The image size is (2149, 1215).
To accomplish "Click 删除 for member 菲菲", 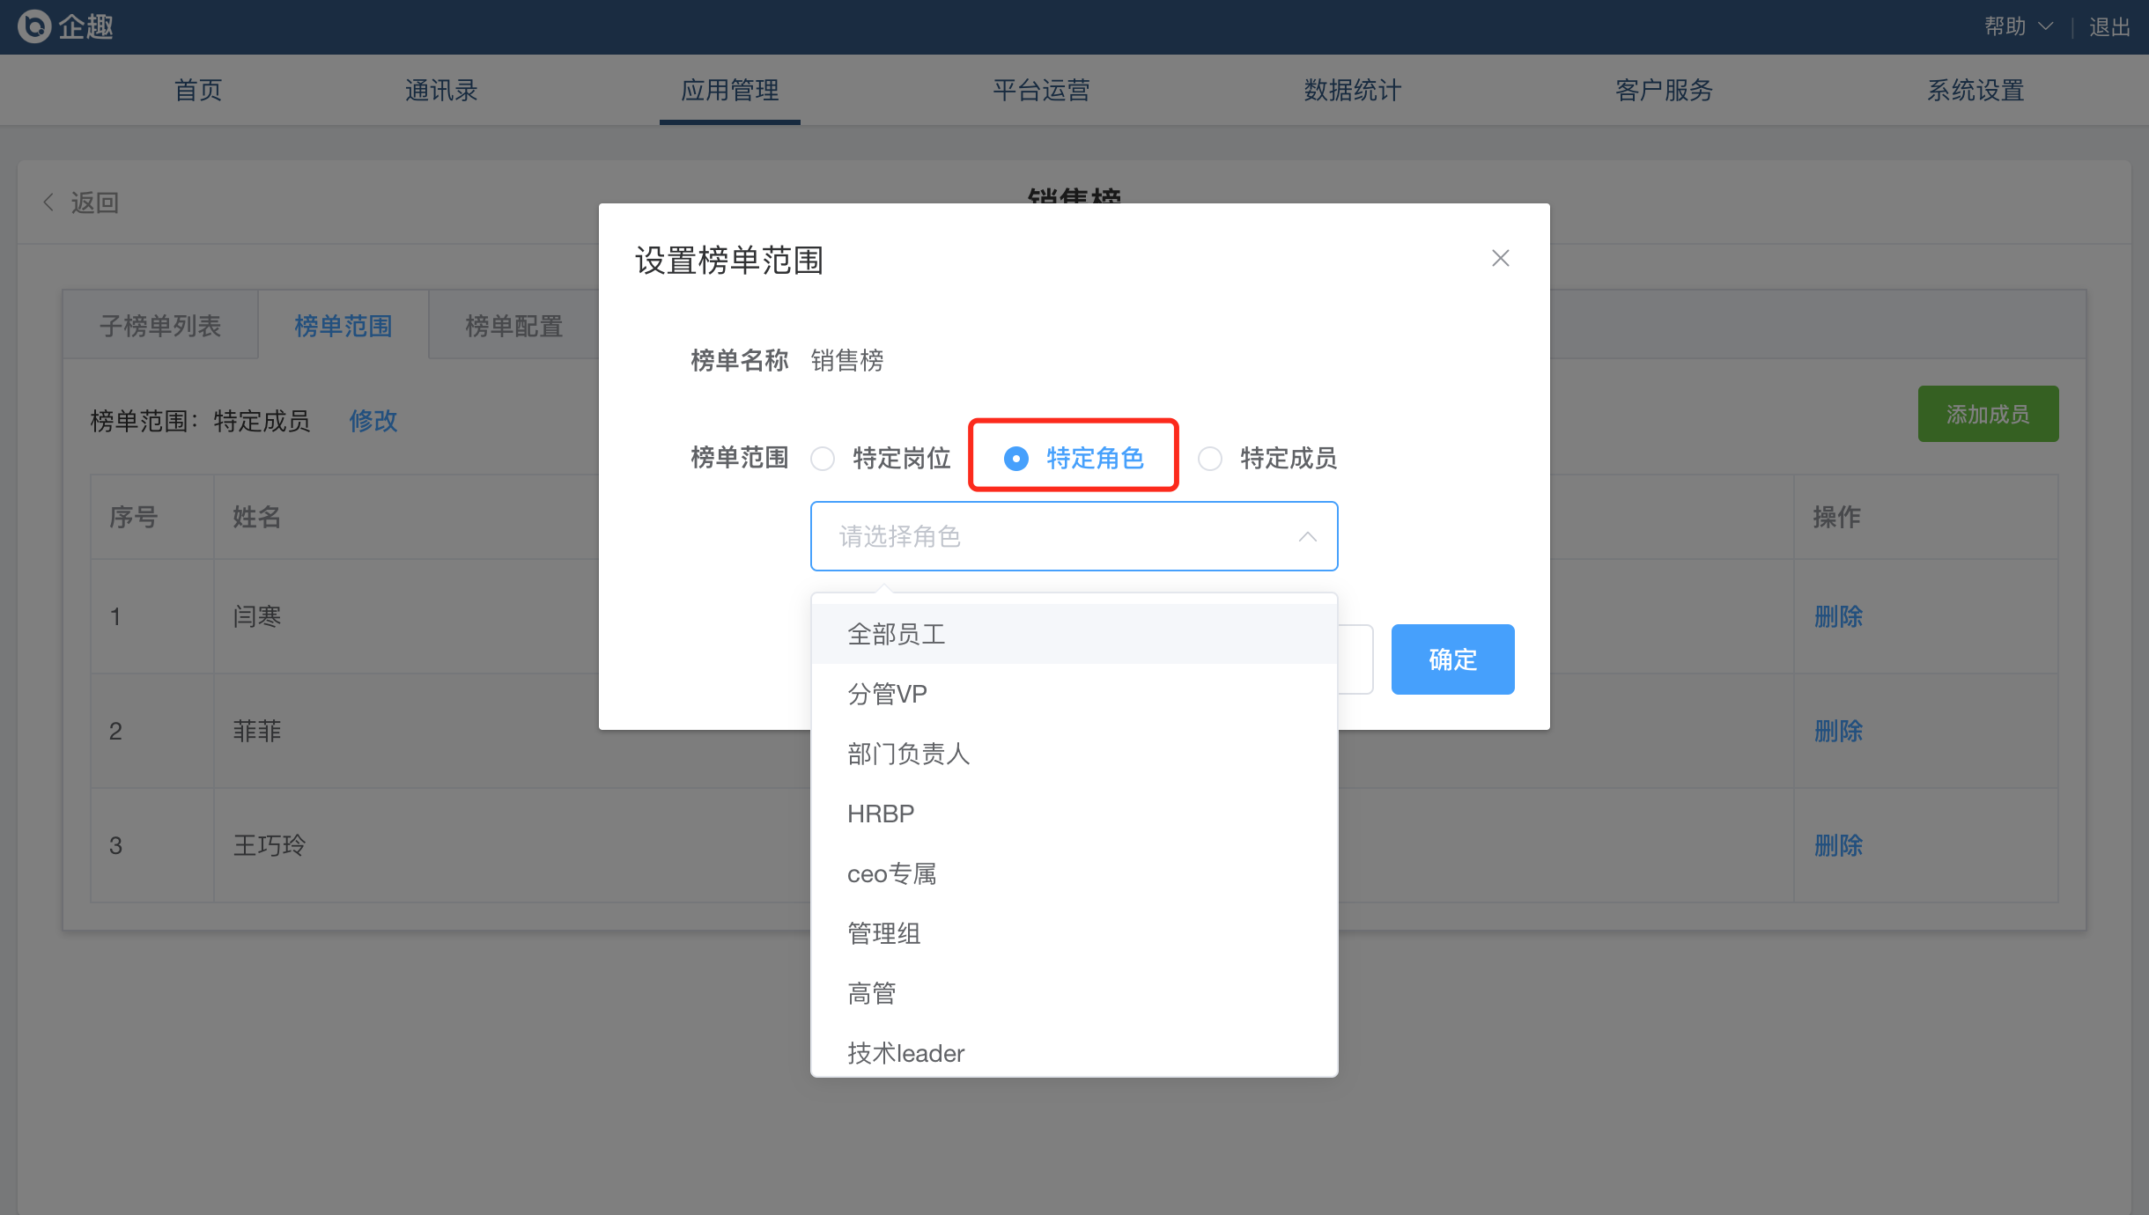I will 1838,731.
